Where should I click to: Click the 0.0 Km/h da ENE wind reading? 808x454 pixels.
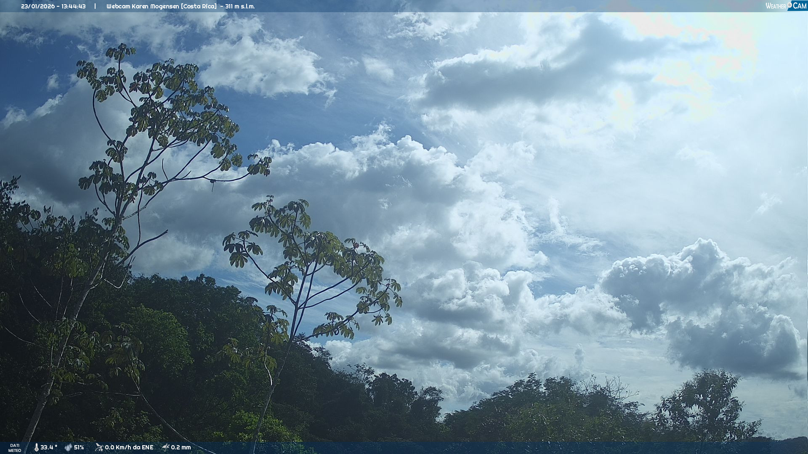(129, 447)
